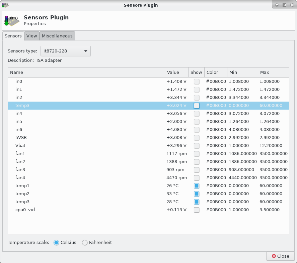Viewport: 297px width, 263px height.
Task: Enable the Show checkbox for fan1
Action: click(197, 154)
